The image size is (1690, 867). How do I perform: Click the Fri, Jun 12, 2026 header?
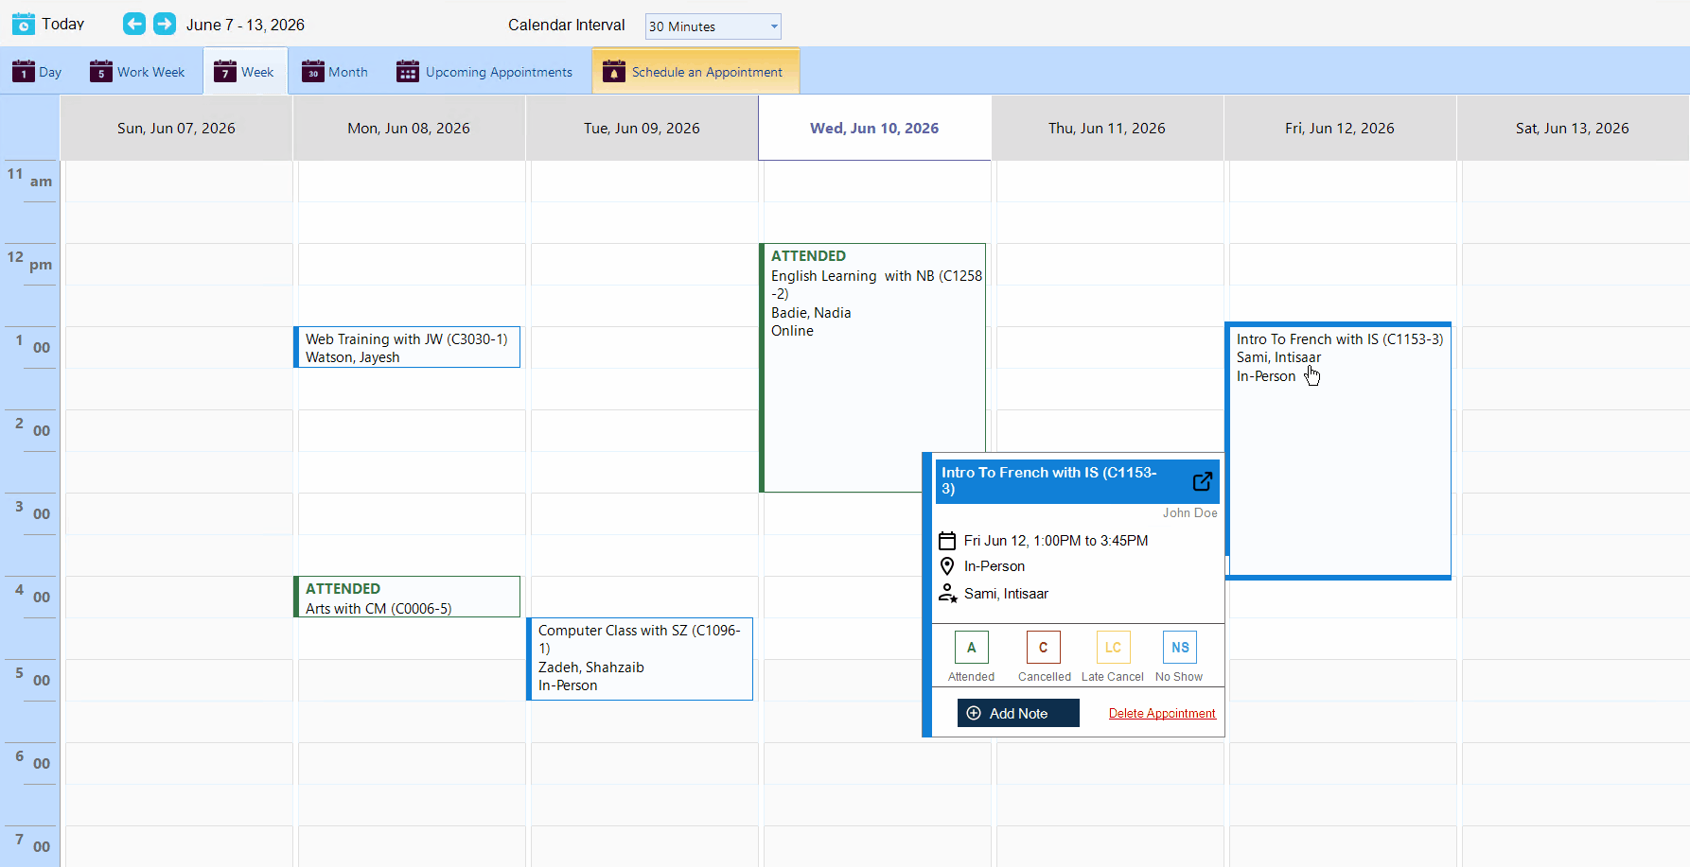(x=1340, y=129)
